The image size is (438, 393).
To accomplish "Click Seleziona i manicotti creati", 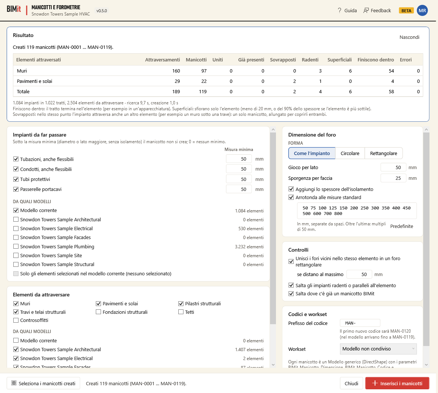I will tap(43, 383).
